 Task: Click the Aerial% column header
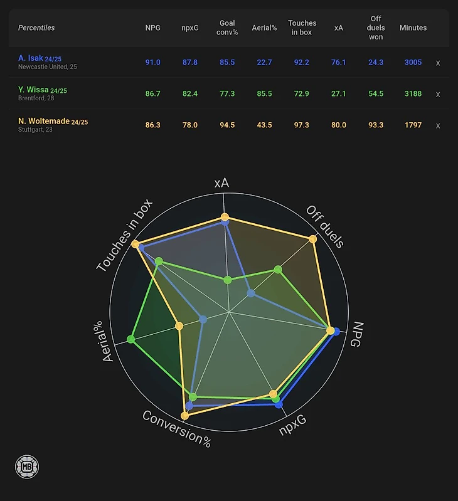pos(264,28)
